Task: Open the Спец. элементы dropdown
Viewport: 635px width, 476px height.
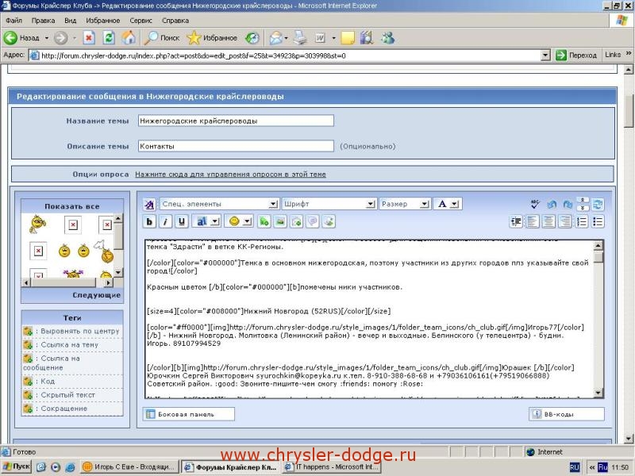Action: pyautogui.click(x=219, y=204)
